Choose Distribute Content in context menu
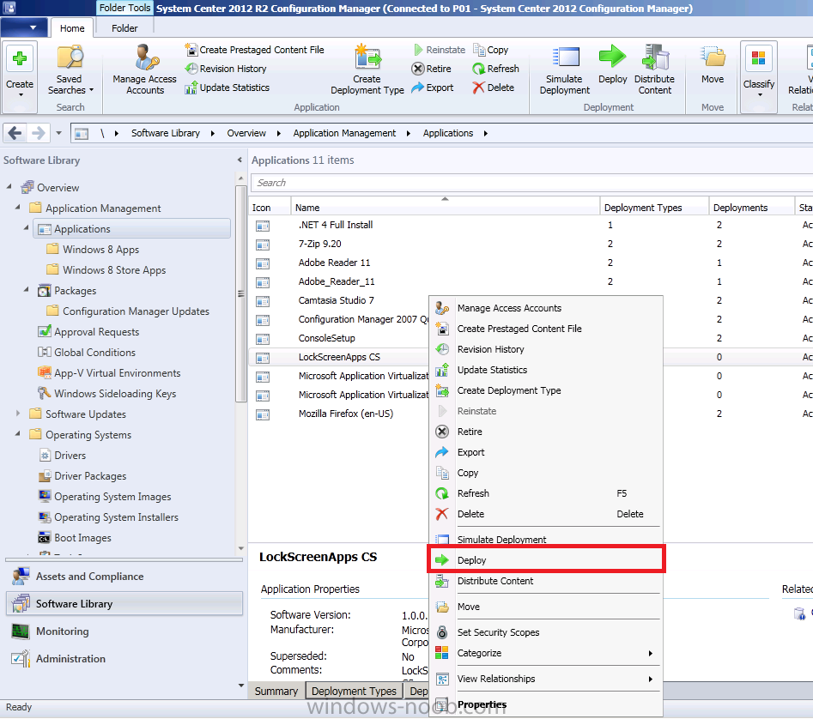 point(546,581)
